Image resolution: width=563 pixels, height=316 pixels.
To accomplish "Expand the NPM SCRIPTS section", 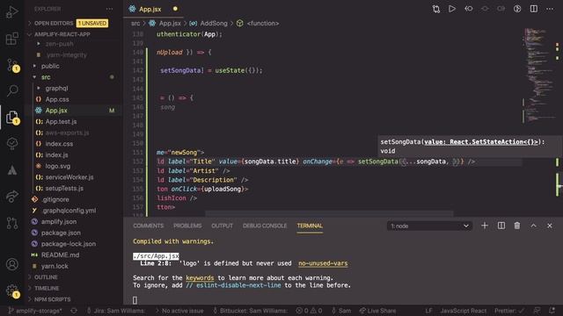I will (53, 299).
